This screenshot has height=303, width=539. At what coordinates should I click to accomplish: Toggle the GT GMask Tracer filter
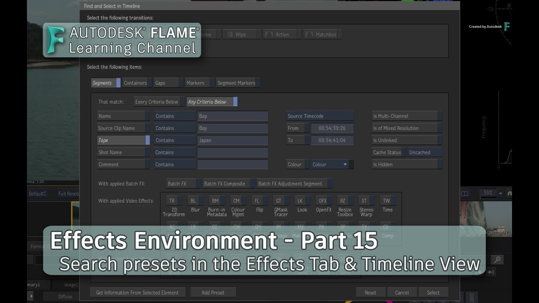(281, 201)
